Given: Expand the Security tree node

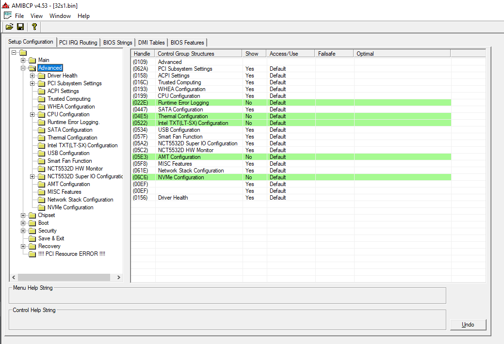Looking at the screenshot, I should 23,231.
